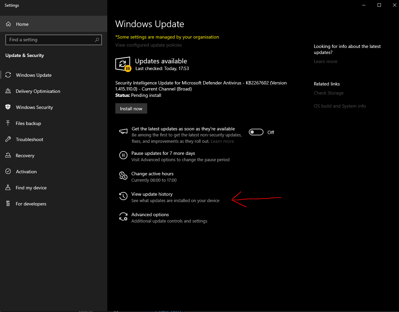This screenshot has height=312, width=399.
Task: Click the pause circle icon
Action: 123,155
